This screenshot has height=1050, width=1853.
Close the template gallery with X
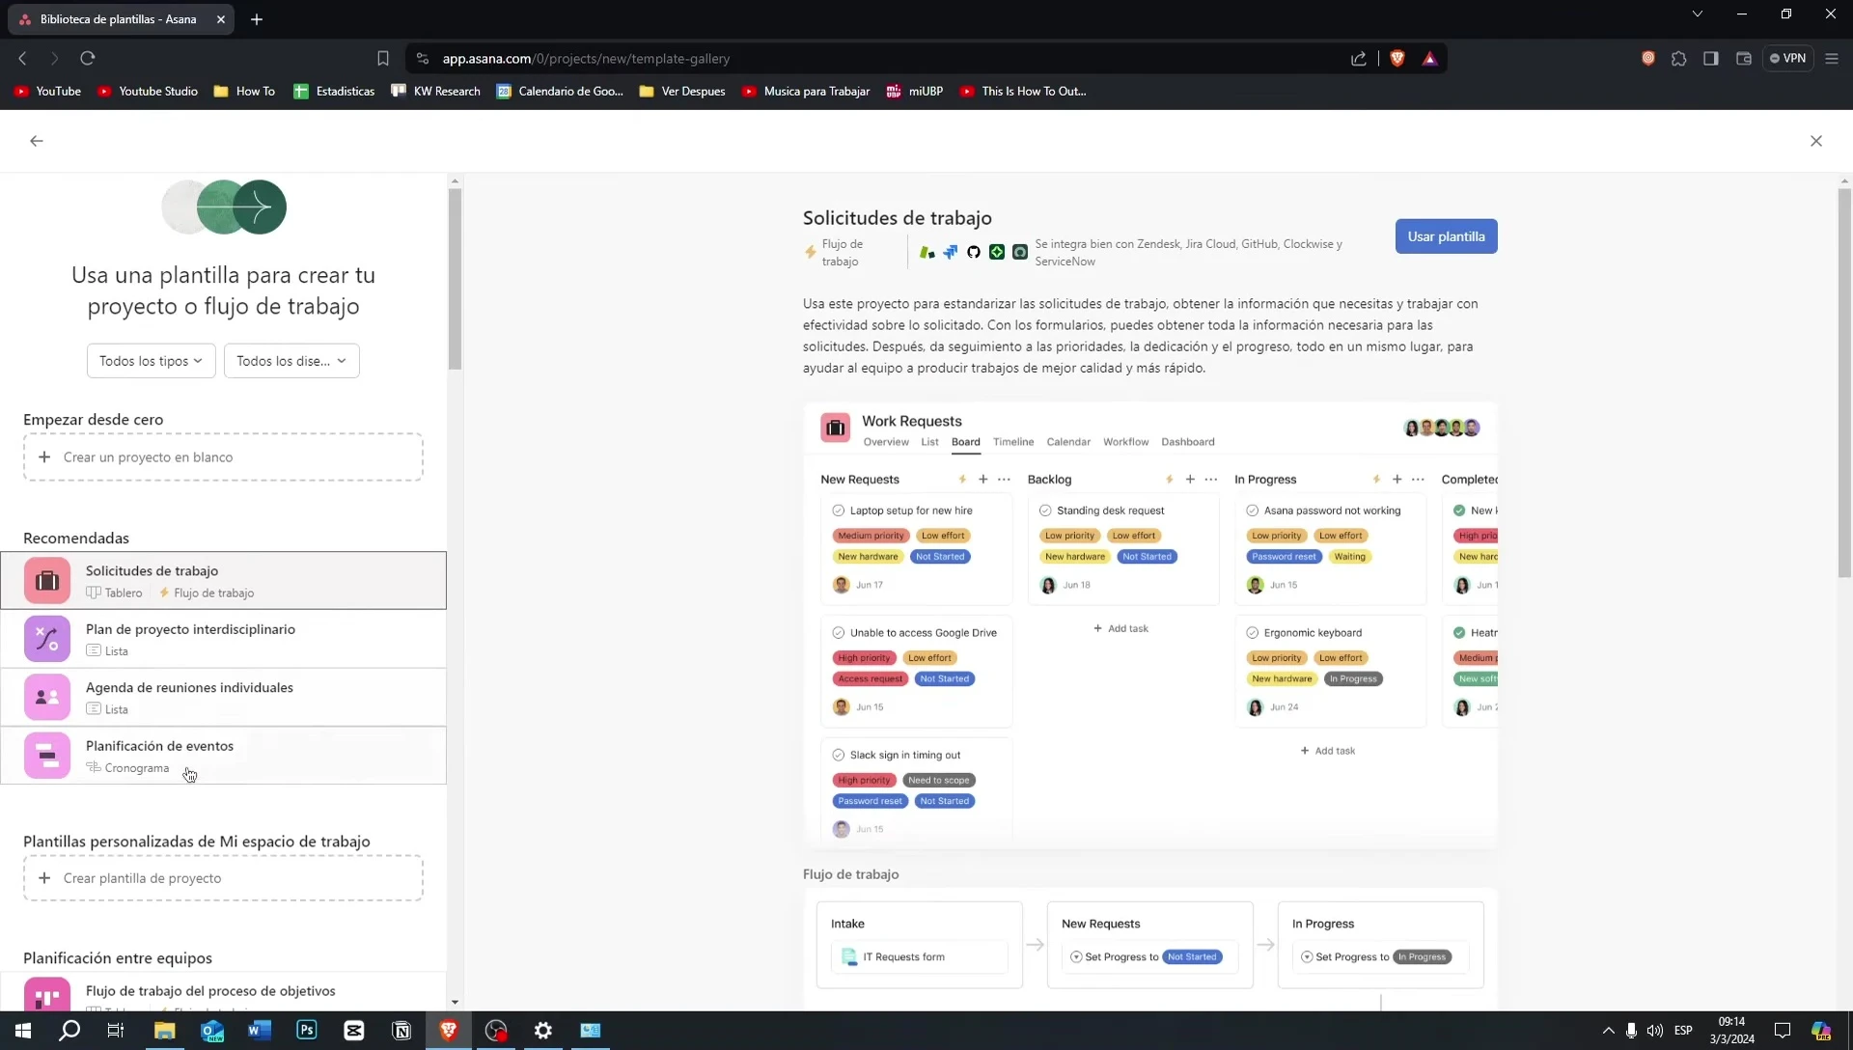[1816, 141]
